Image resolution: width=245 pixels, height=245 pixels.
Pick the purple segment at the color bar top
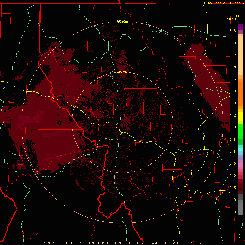coord(240,27)
